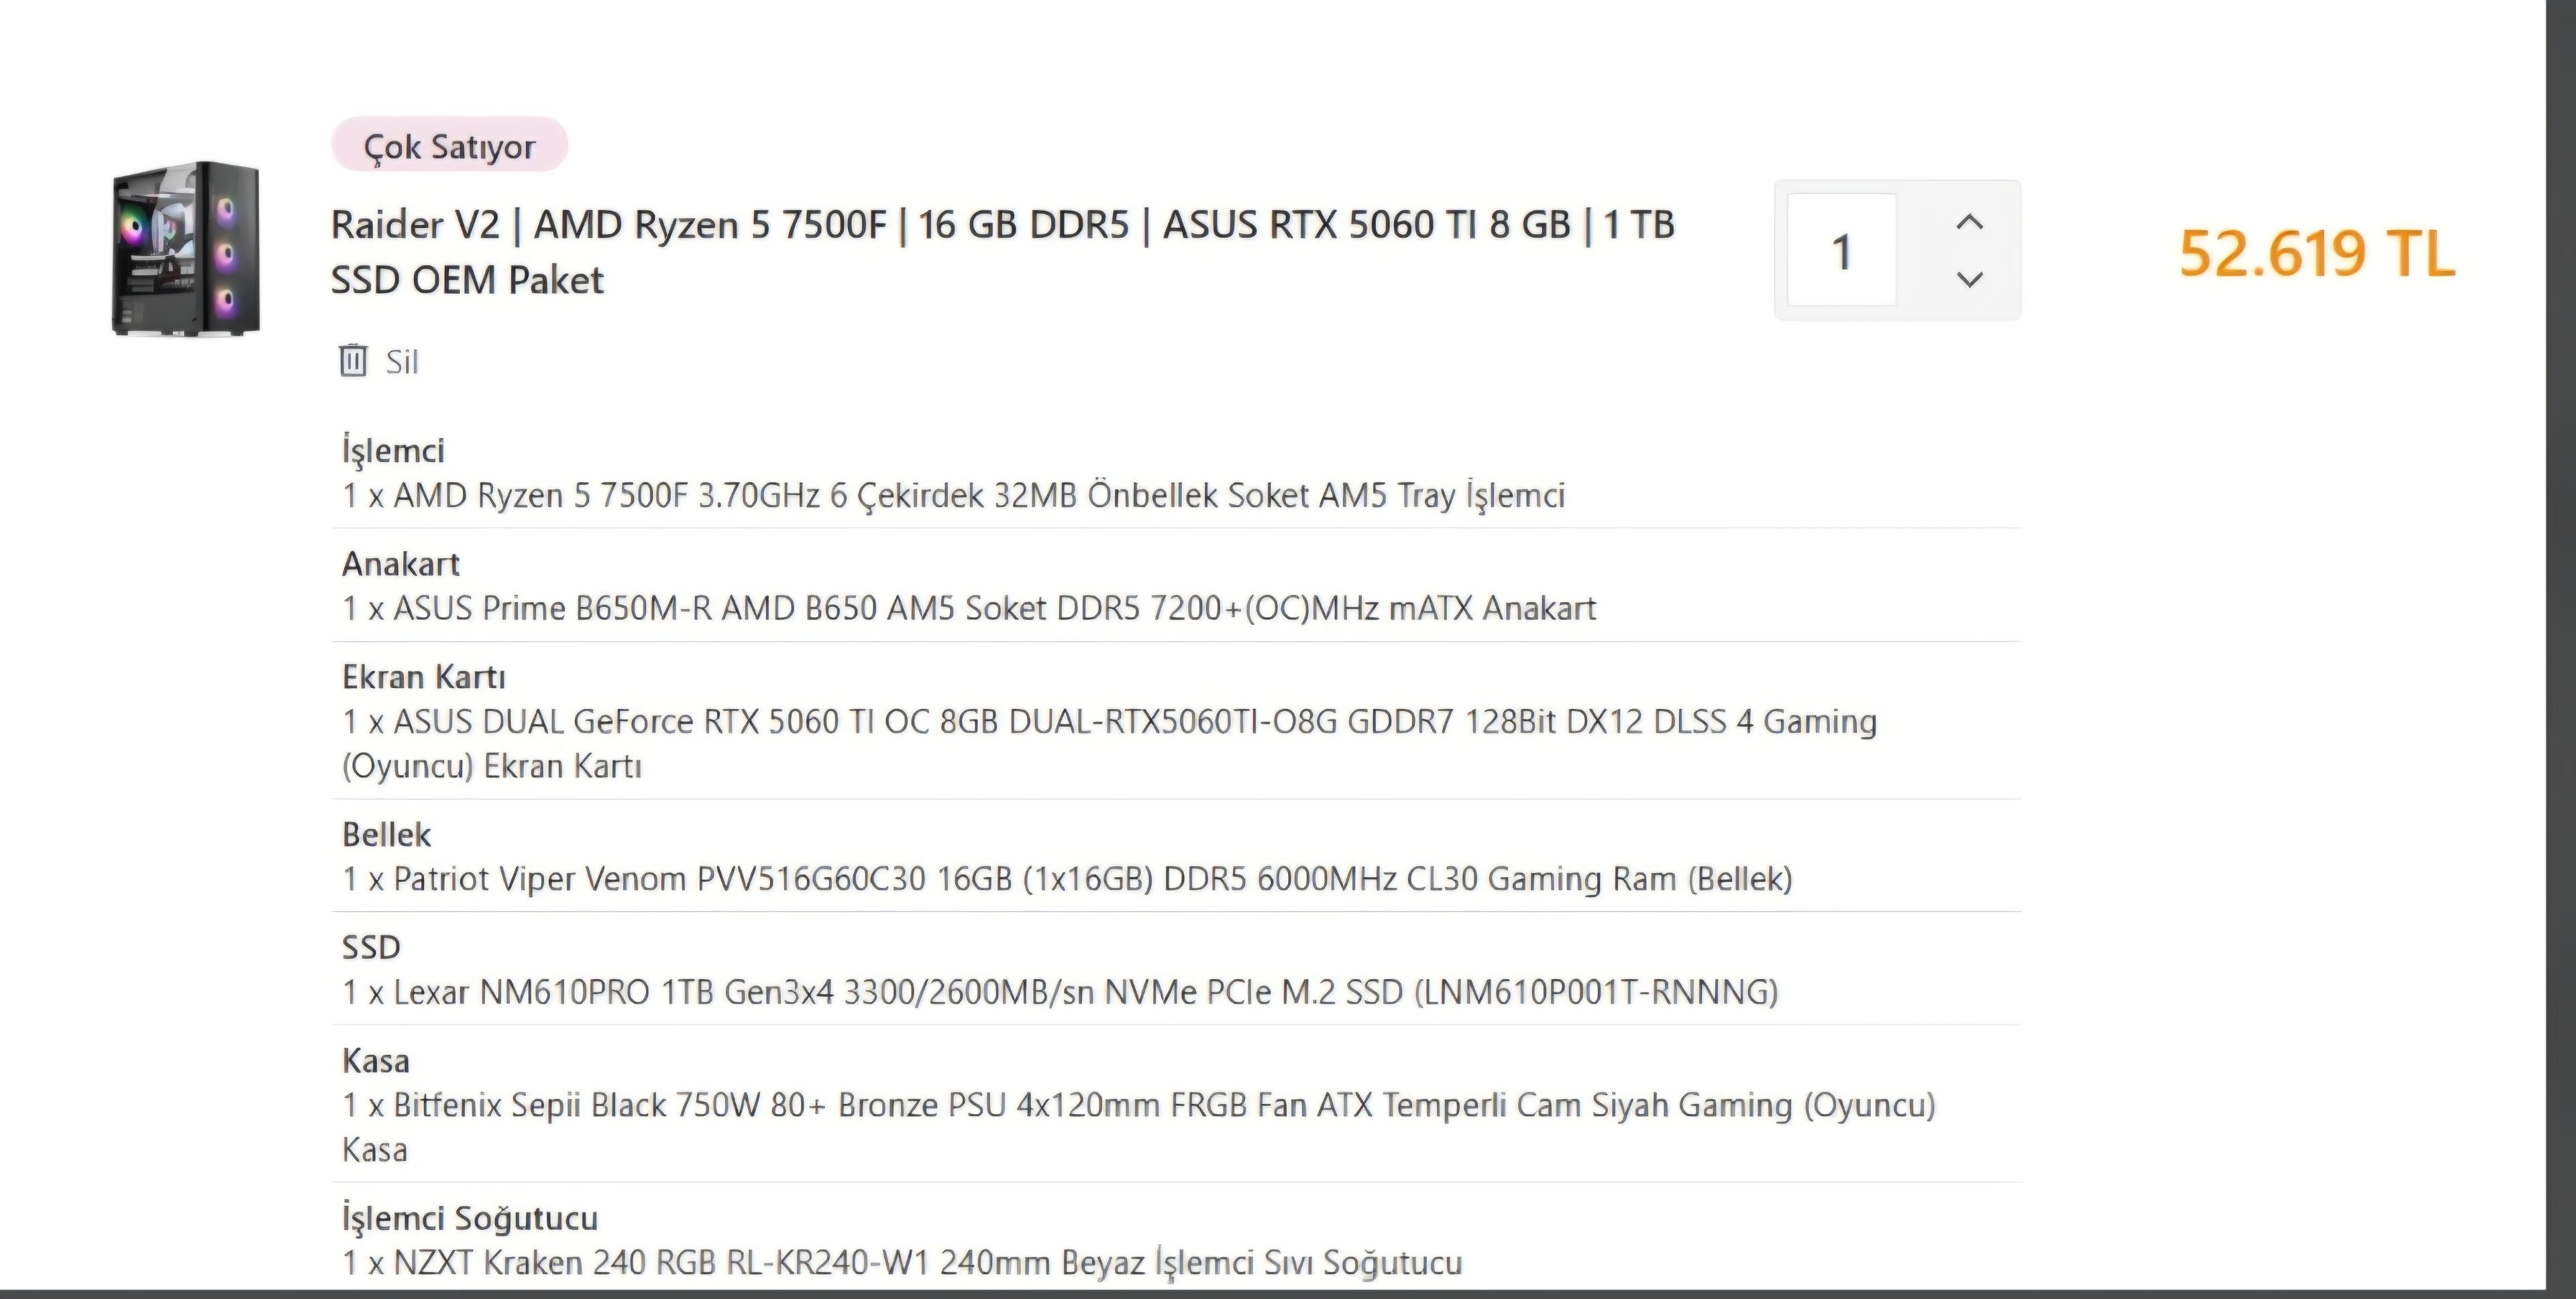
Task: Decrease quantity with the down arrow
Action: click(x=1969, y=279)
